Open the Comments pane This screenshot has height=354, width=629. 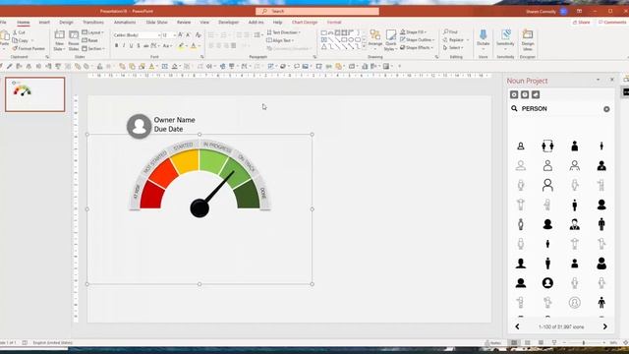pyautogui.click(x=611, y=23)
